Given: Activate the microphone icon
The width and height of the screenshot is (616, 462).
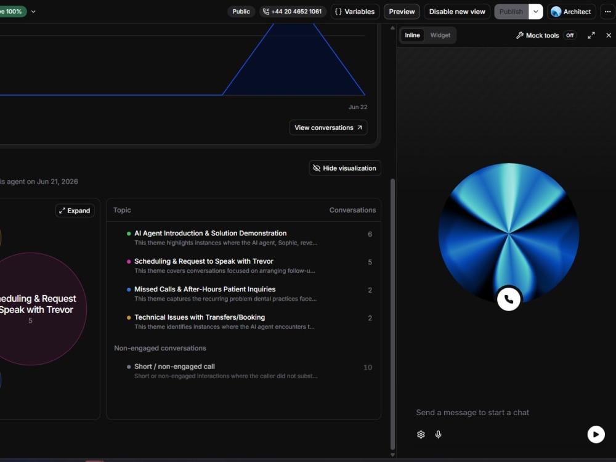Looking at the screenshot, I should pos(439,434).
